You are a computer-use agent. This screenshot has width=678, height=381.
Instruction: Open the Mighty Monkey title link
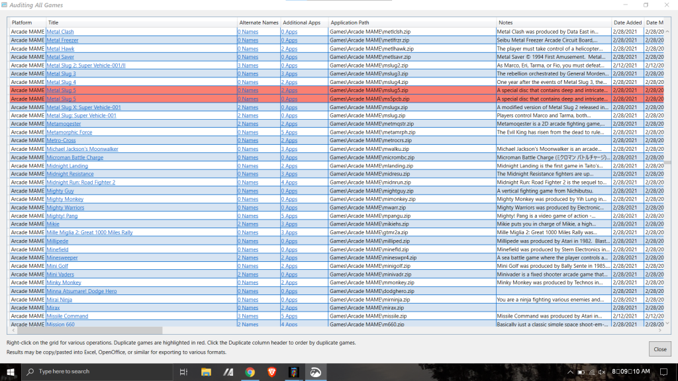[65, 199]
